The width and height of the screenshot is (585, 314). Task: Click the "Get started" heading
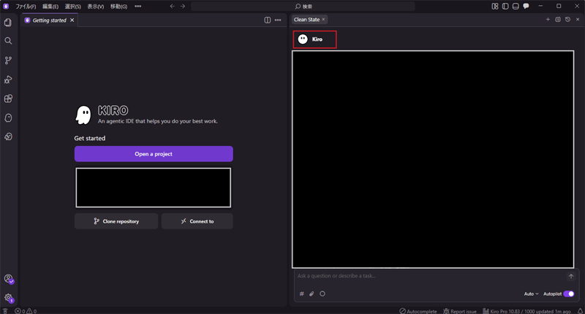tap(89, 138)
